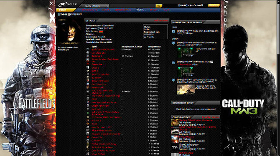Image resolution: width=280 pixels, height=156 pixels.
Task: Click the RAGE game icon
Action: 88,124
